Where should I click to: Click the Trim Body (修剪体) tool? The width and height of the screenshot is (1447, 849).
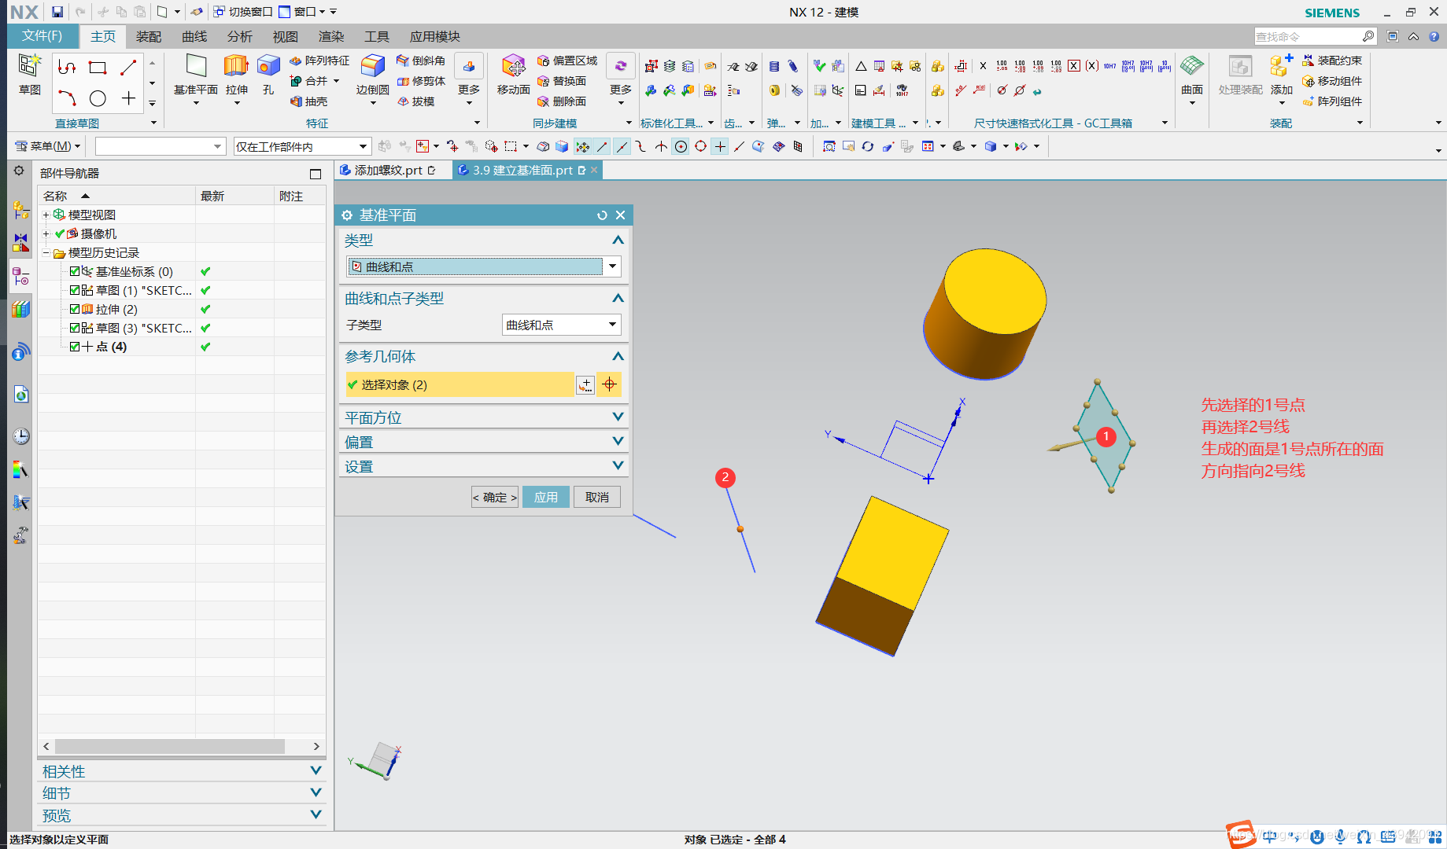[x=421, y=81]
